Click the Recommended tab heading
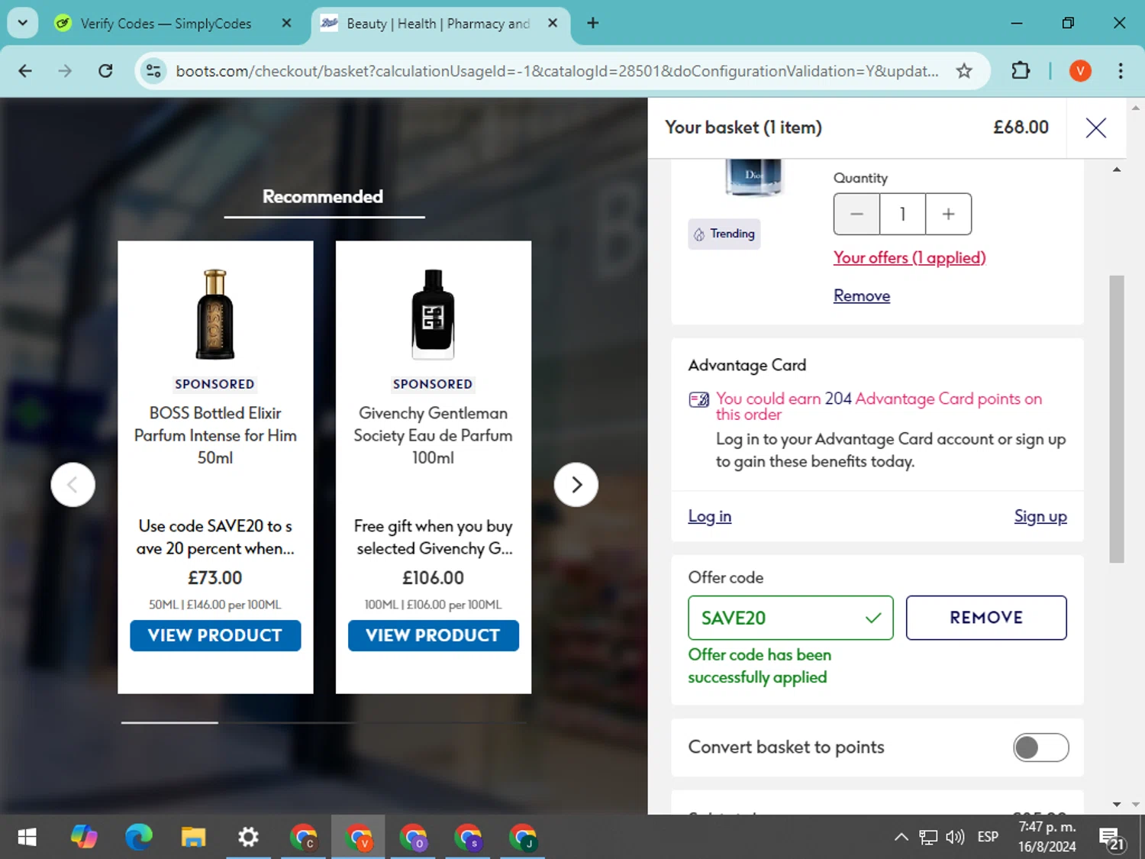This screenshot has width=1145, height=859. click(323, 197)
